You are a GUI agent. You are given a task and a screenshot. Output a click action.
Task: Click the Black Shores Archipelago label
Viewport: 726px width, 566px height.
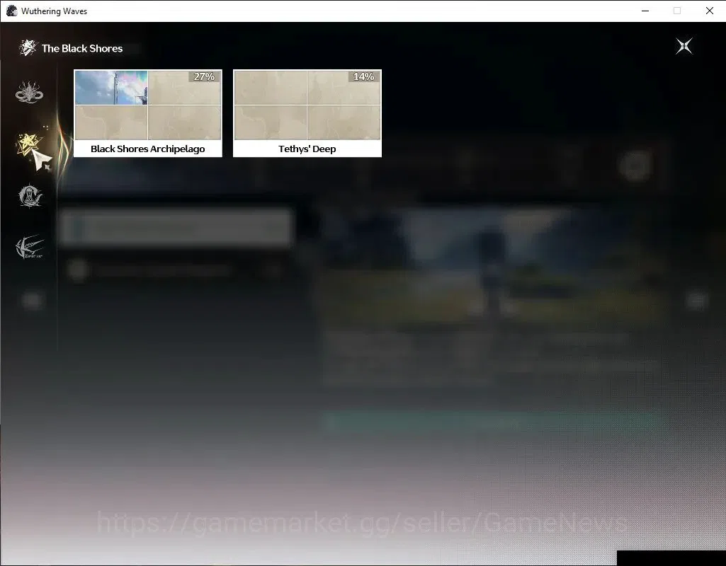(x=148, y=149)
